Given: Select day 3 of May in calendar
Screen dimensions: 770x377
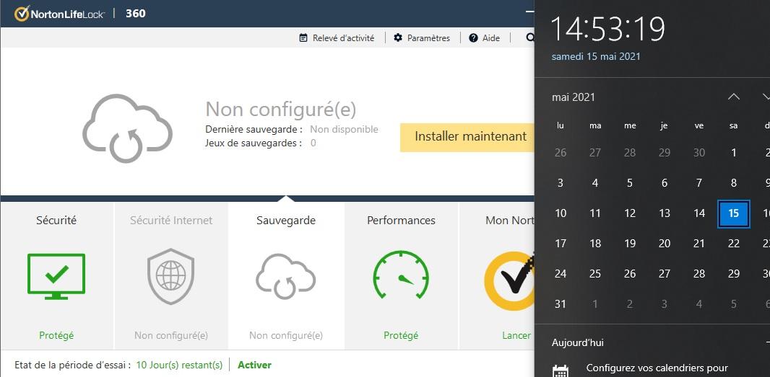Looking at the screenshot, I should point(561,183).
